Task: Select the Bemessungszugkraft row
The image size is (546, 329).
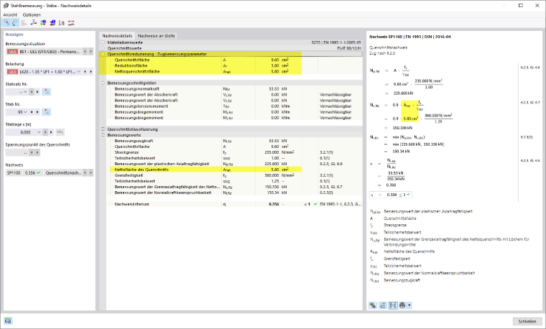Action: [x=234, y=141]
